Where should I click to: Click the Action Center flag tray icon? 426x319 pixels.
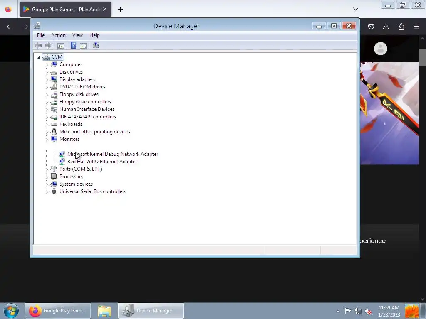pyautogui.click(x=348, y=311)
